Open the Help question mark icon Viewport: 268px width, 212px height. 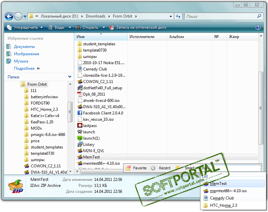point(258,27)
